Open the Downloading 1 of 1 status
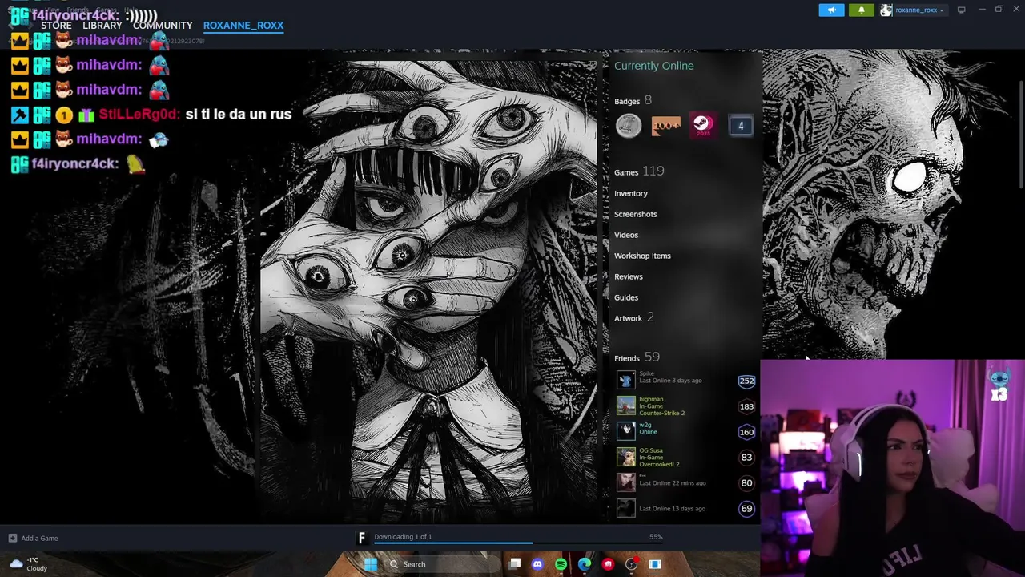 point(403,537)
